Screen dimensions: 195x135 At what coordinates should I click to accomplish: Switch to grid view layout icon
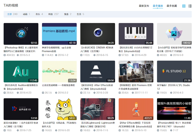pyautogui.click(x=184, y=6)
